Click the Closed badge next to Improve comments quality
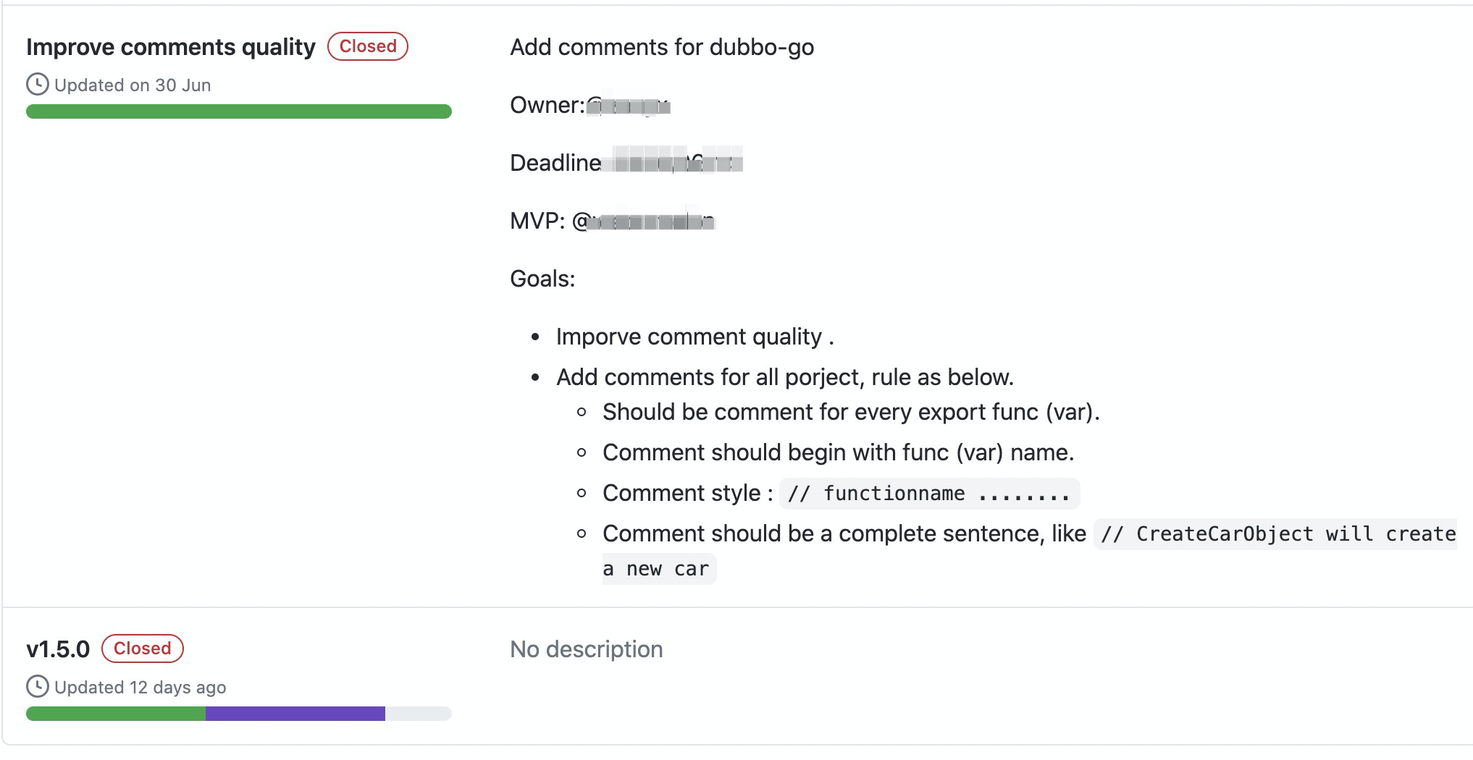Image resolution: width=1473 pixels, height=760 pixels. pyautogui.click(x=368, y=46)
